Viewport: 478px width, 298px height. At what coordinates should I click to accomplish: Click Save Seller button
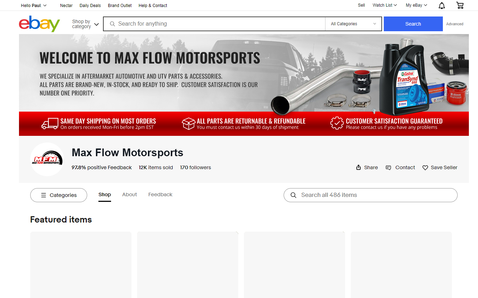coord(440,167)
